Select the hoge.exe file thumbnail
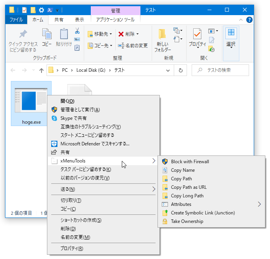This screenshot has width=270, height=259. pyautogui.click(x=31, y=100)
